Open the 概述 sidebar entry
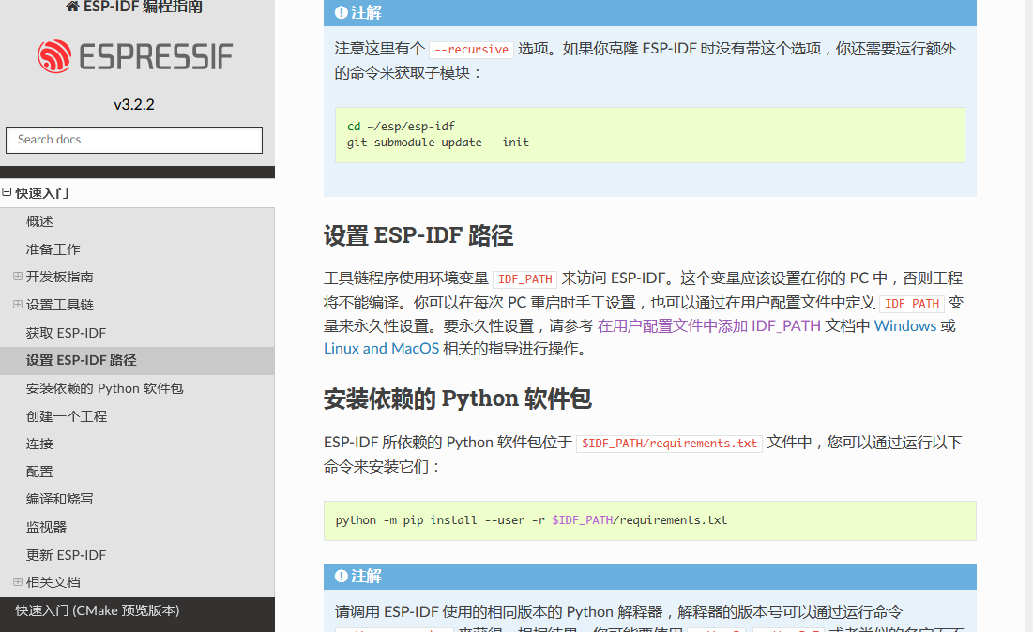 point(38,221)
